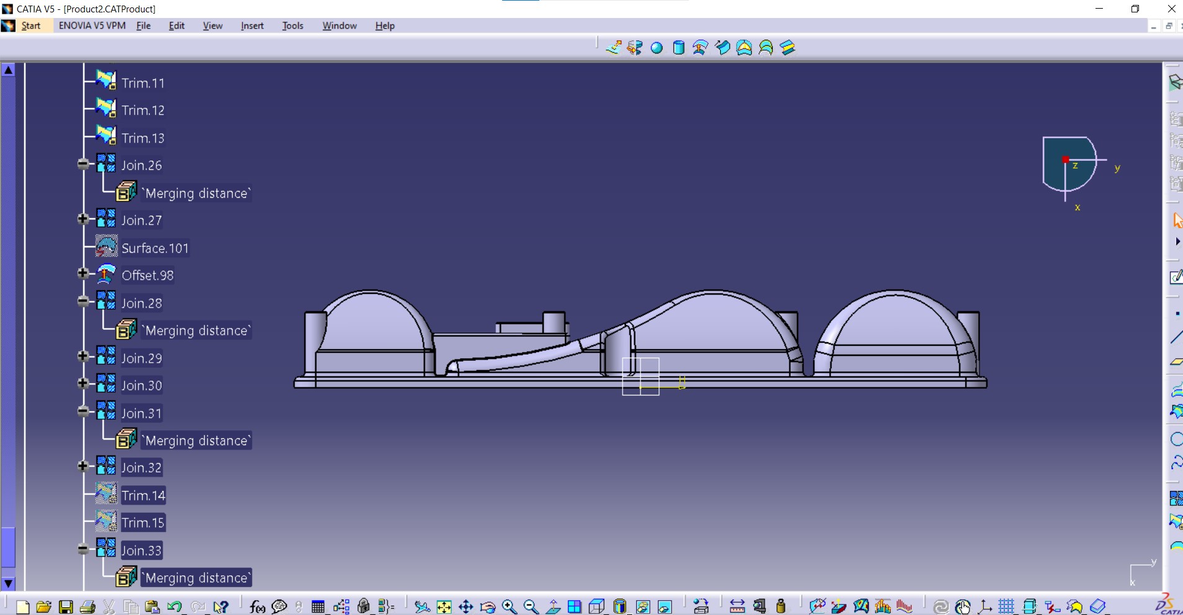The image size is (1183, 615).
Task: Click the Normal View icon
Action: pos(553,606)
